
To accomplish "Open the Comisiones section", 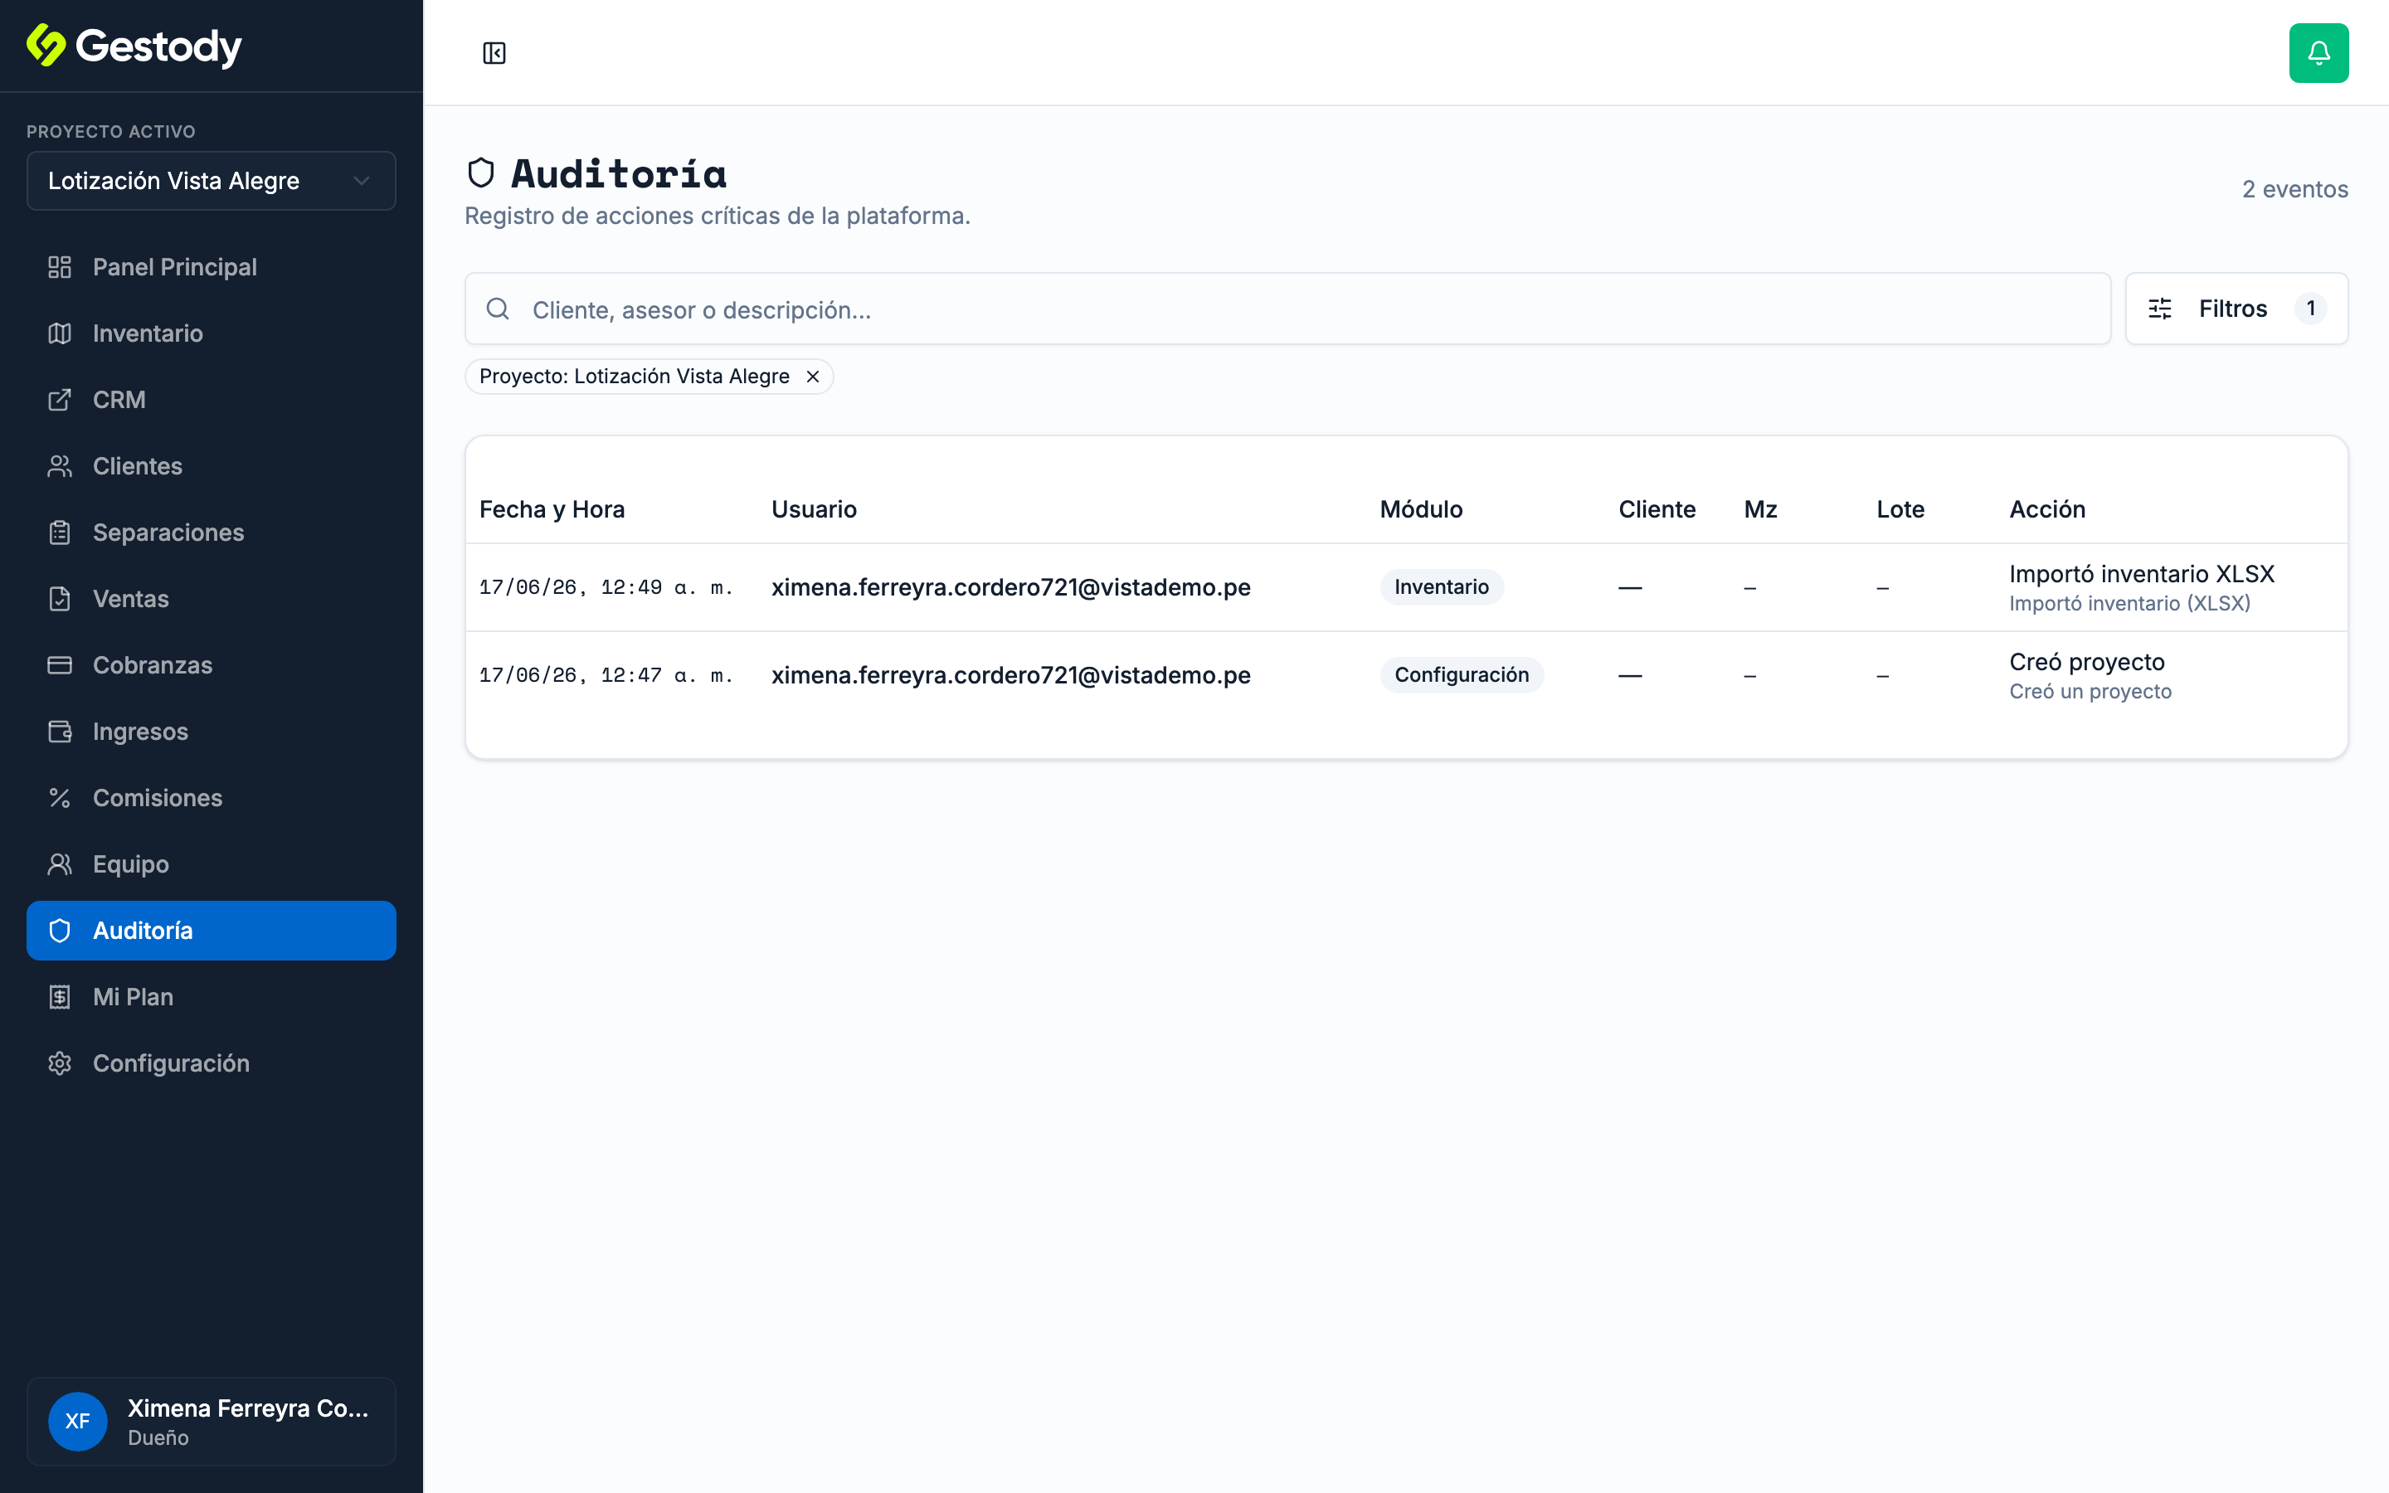I will (x=212, y=798).
